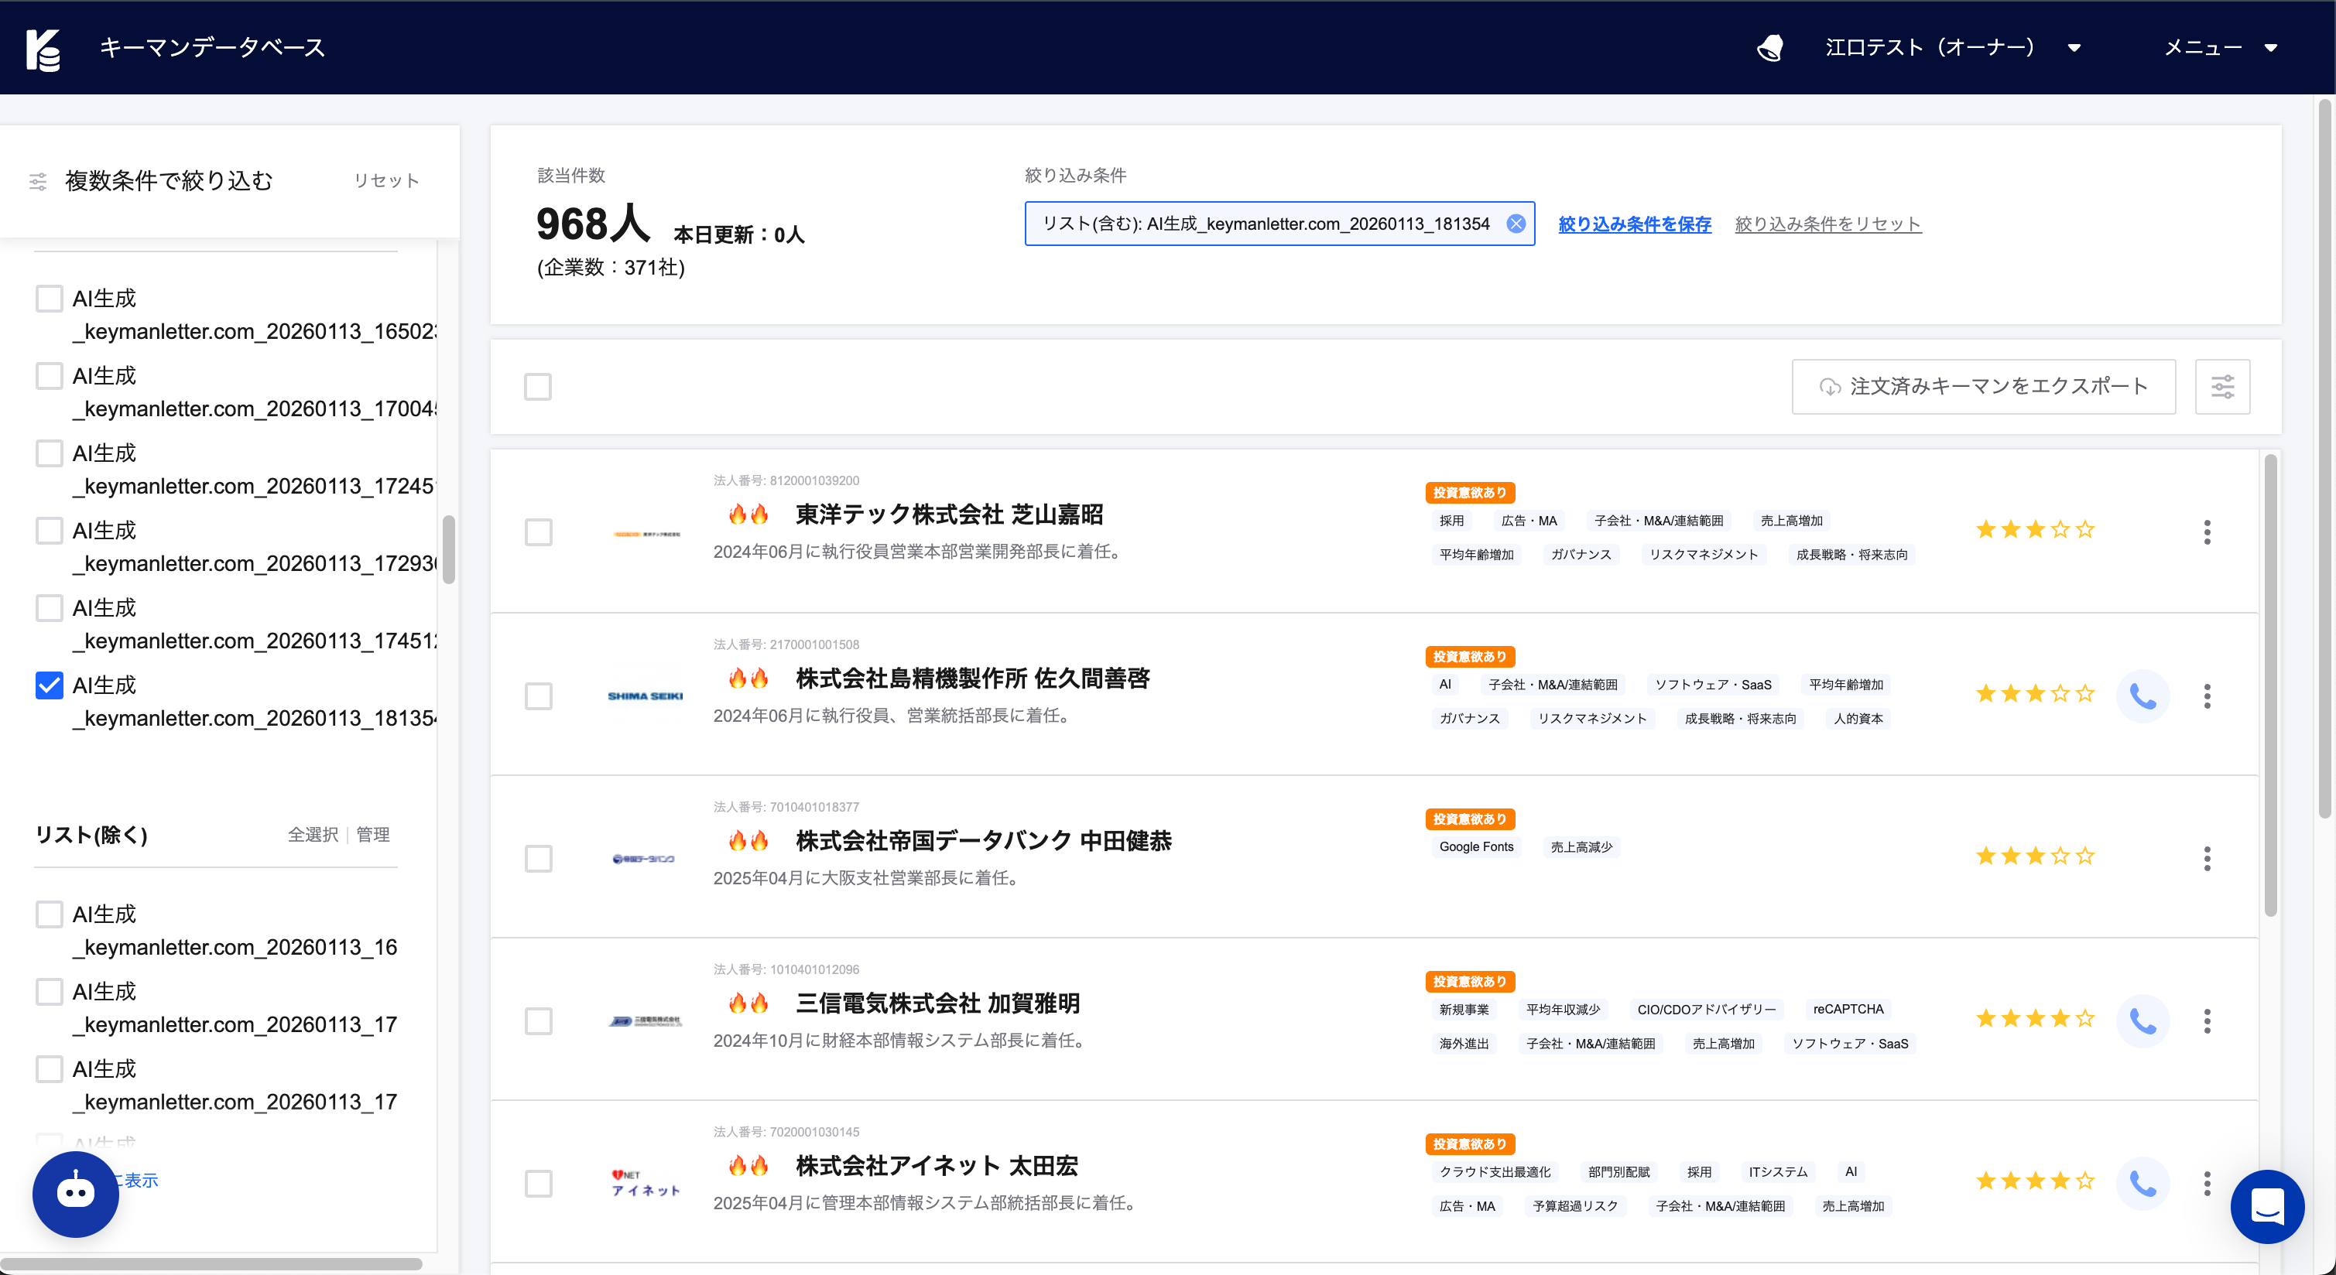This screenshot has width=2336, height=1275.
Task: Open three-dot menu for 三信電気株式会社 row
Action: tap(2206, 1021)
